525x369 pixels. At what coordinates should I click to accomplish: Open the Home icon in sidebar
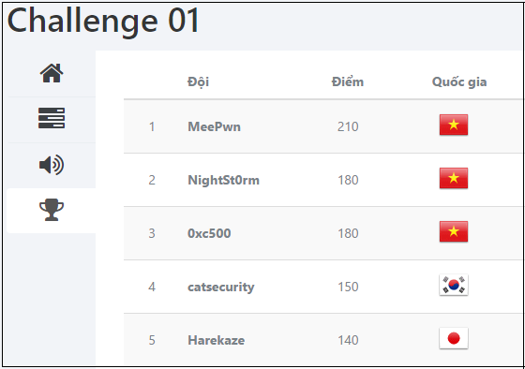(52, 73)
